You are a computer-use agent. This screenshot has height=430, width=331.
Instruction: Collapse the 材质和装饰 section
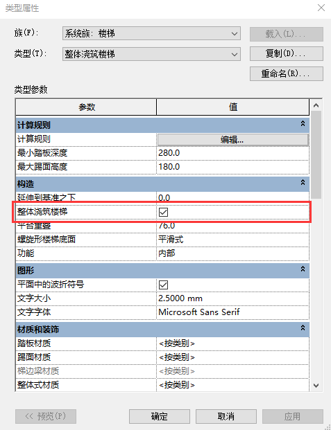point(303,328)
